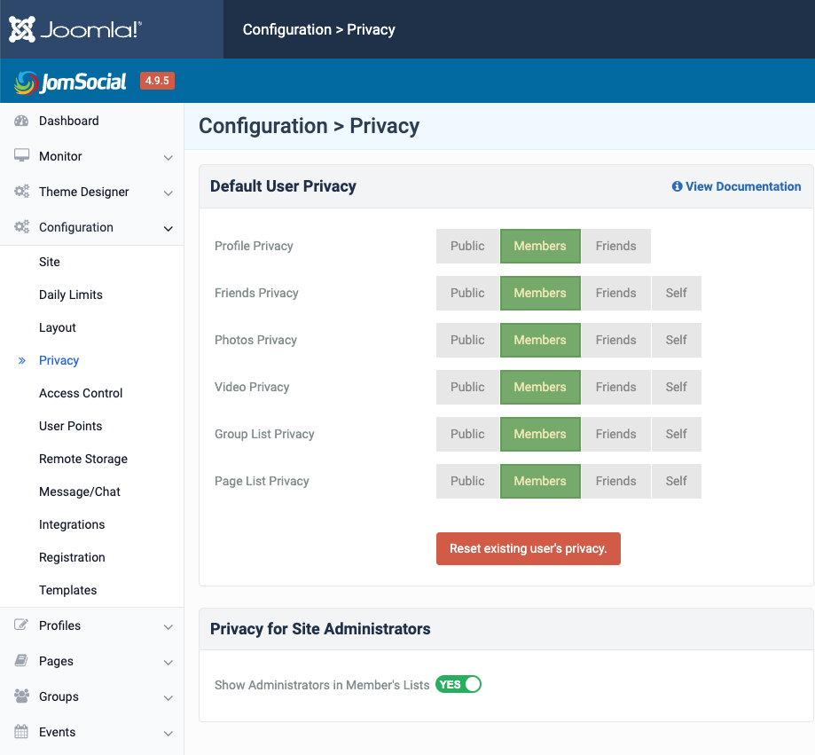Click the Groups people icon
This screenshot has width=815, height=755.
[x=21, y=696]
